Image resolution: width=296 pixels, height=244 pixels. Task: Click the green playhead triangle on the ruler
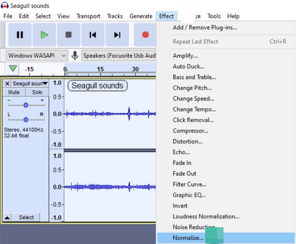click(13, 68)
